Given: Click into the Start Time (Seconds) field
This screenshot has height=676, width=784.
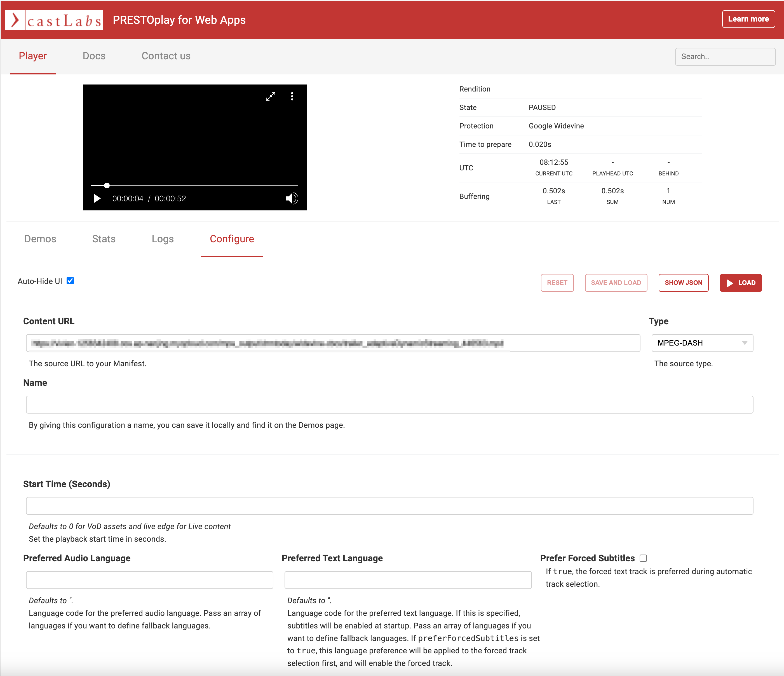Looking at the screenshot, I should pos(389,506).
